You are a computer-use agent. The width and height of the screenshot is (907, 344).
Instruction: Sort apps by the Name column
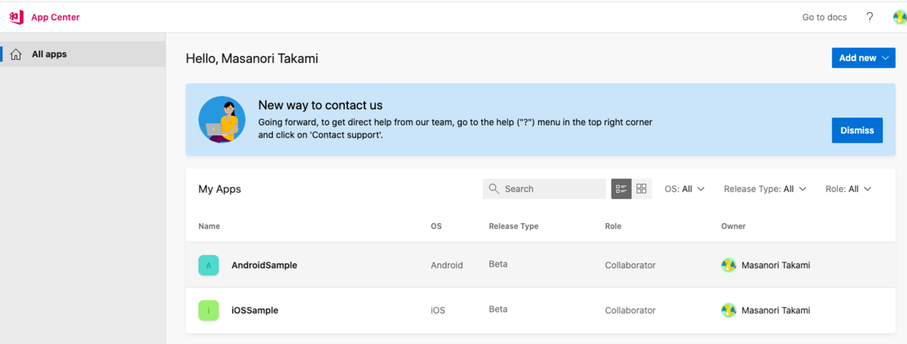pyautogui.click(x=209, y=226)
